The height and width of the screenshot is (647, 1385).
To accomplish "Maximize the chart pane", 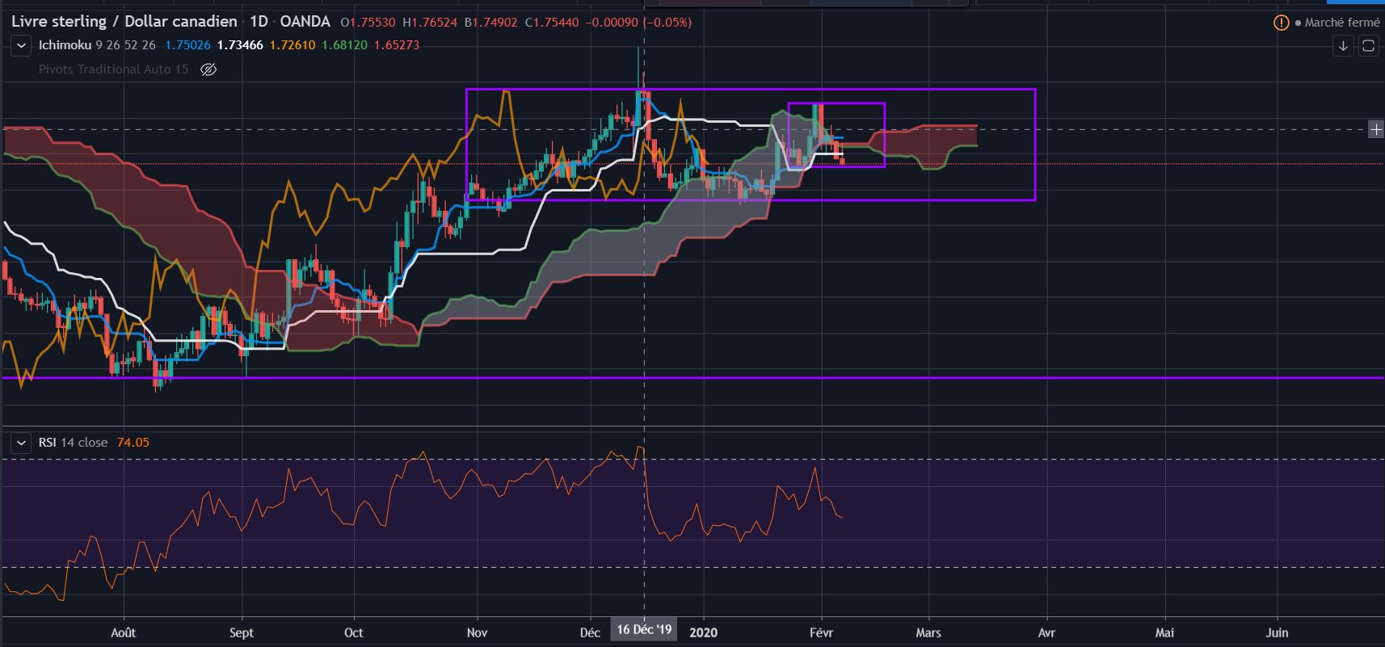I will click(1368, 45).
